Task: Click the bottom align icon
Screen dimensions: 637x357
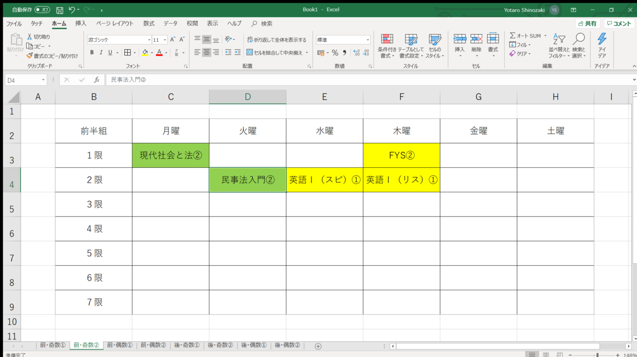Action: pos(216,39)
